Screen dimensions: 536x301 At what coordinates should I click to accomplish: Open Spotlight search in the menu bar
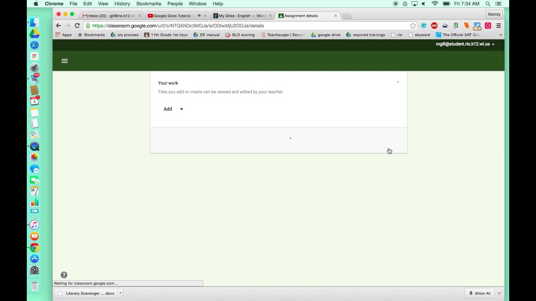(x=488, y=4)
